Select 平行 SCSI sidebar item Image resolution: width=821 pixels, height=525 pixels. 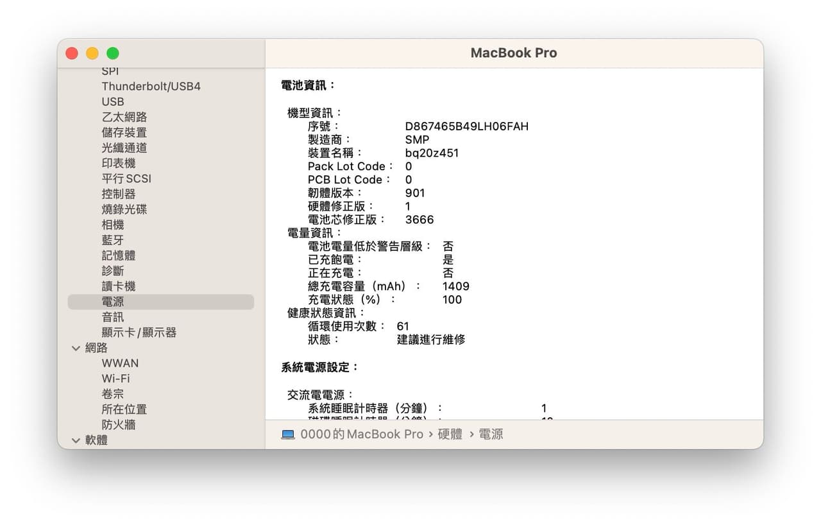[x=126, y=178]
